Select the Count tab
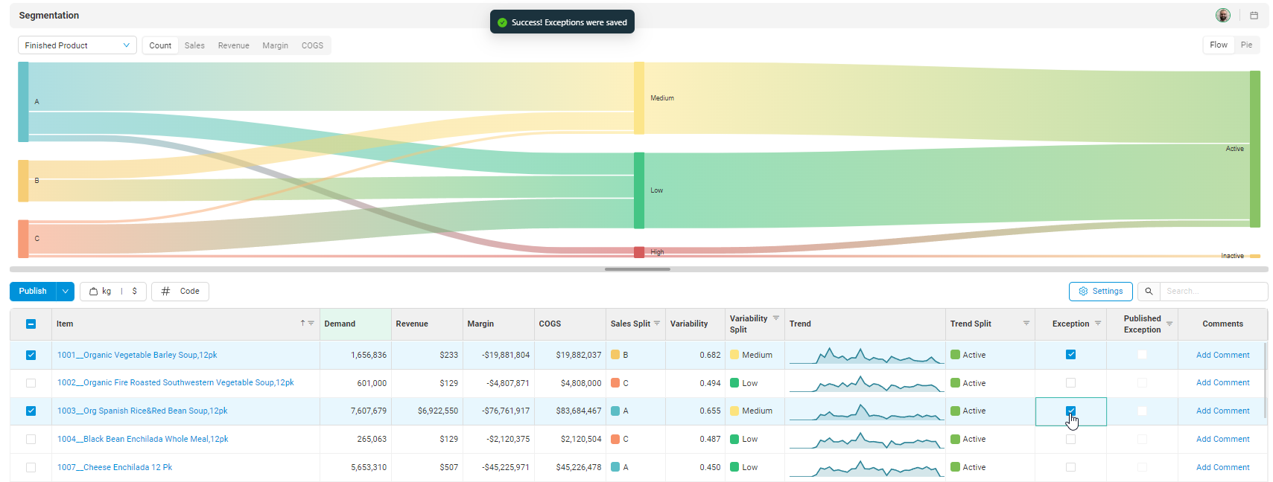 pyautogui.click(x=160, y=45)
